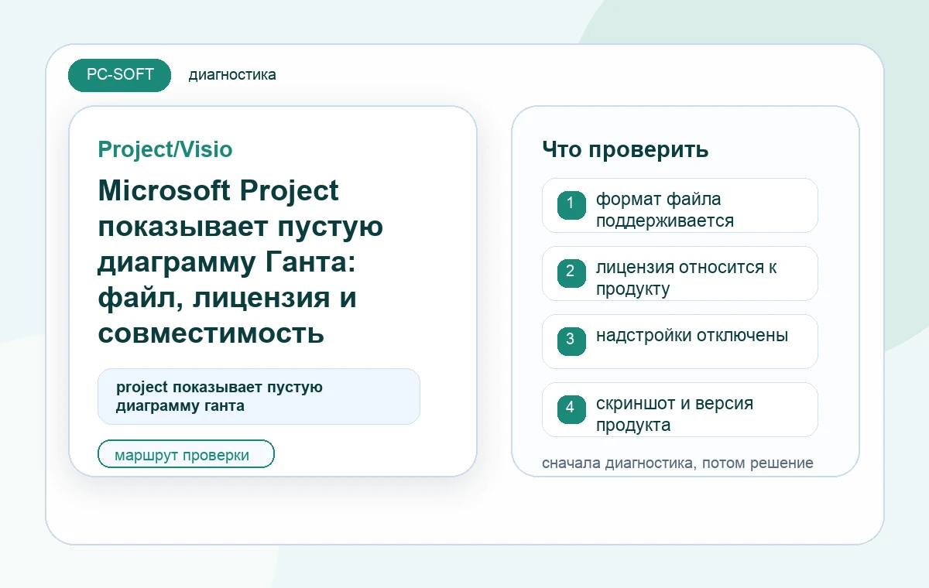The height and width of the screenshot is (588, 929).
Task: Click 'сначала диагностика, потом решение' note
Action: [x=677, y=463]
